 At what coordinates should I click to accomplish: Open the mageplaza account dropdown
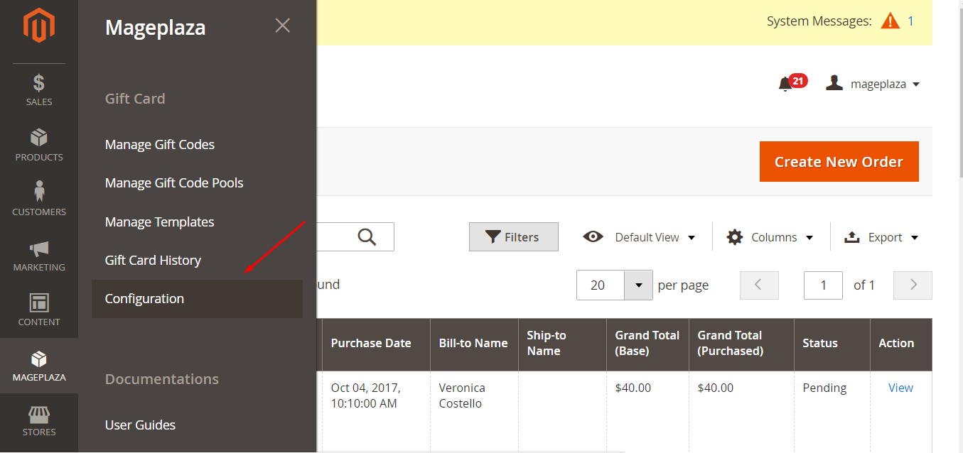click(873, 84)
